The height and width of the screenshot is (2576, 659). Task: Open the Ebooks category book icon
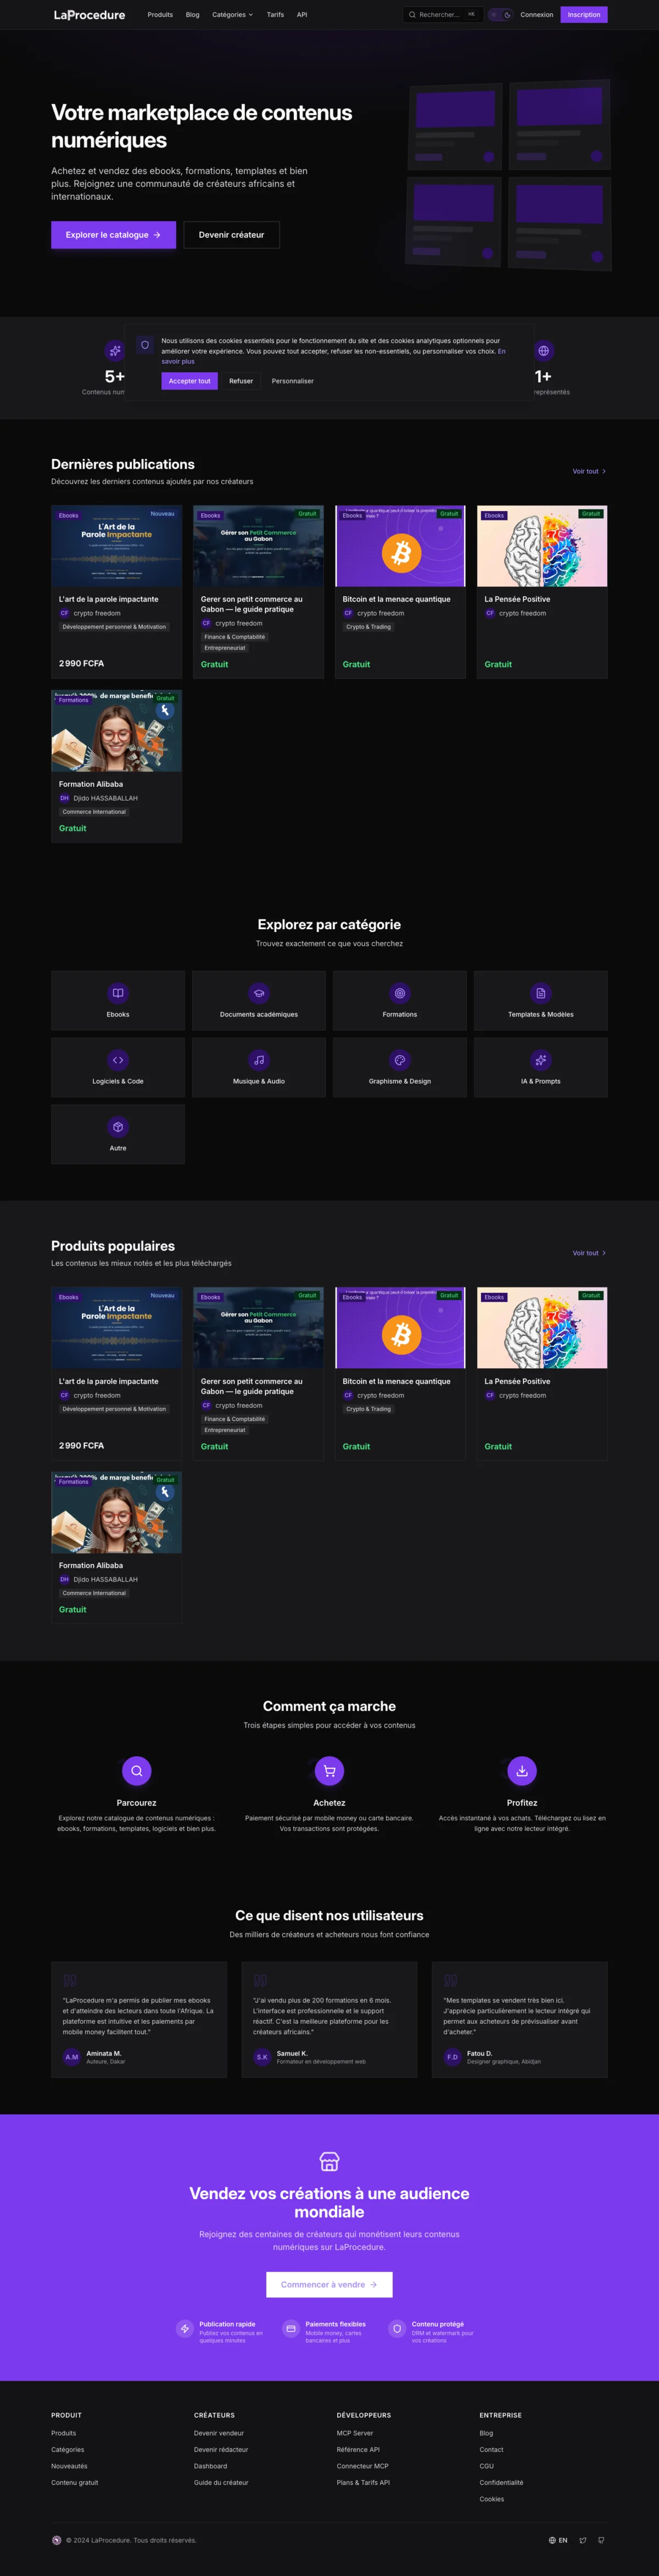click(x=118, y=993)
